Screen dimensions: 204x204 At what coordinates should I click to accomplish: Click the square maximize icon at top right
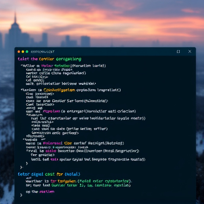point(178,51)
